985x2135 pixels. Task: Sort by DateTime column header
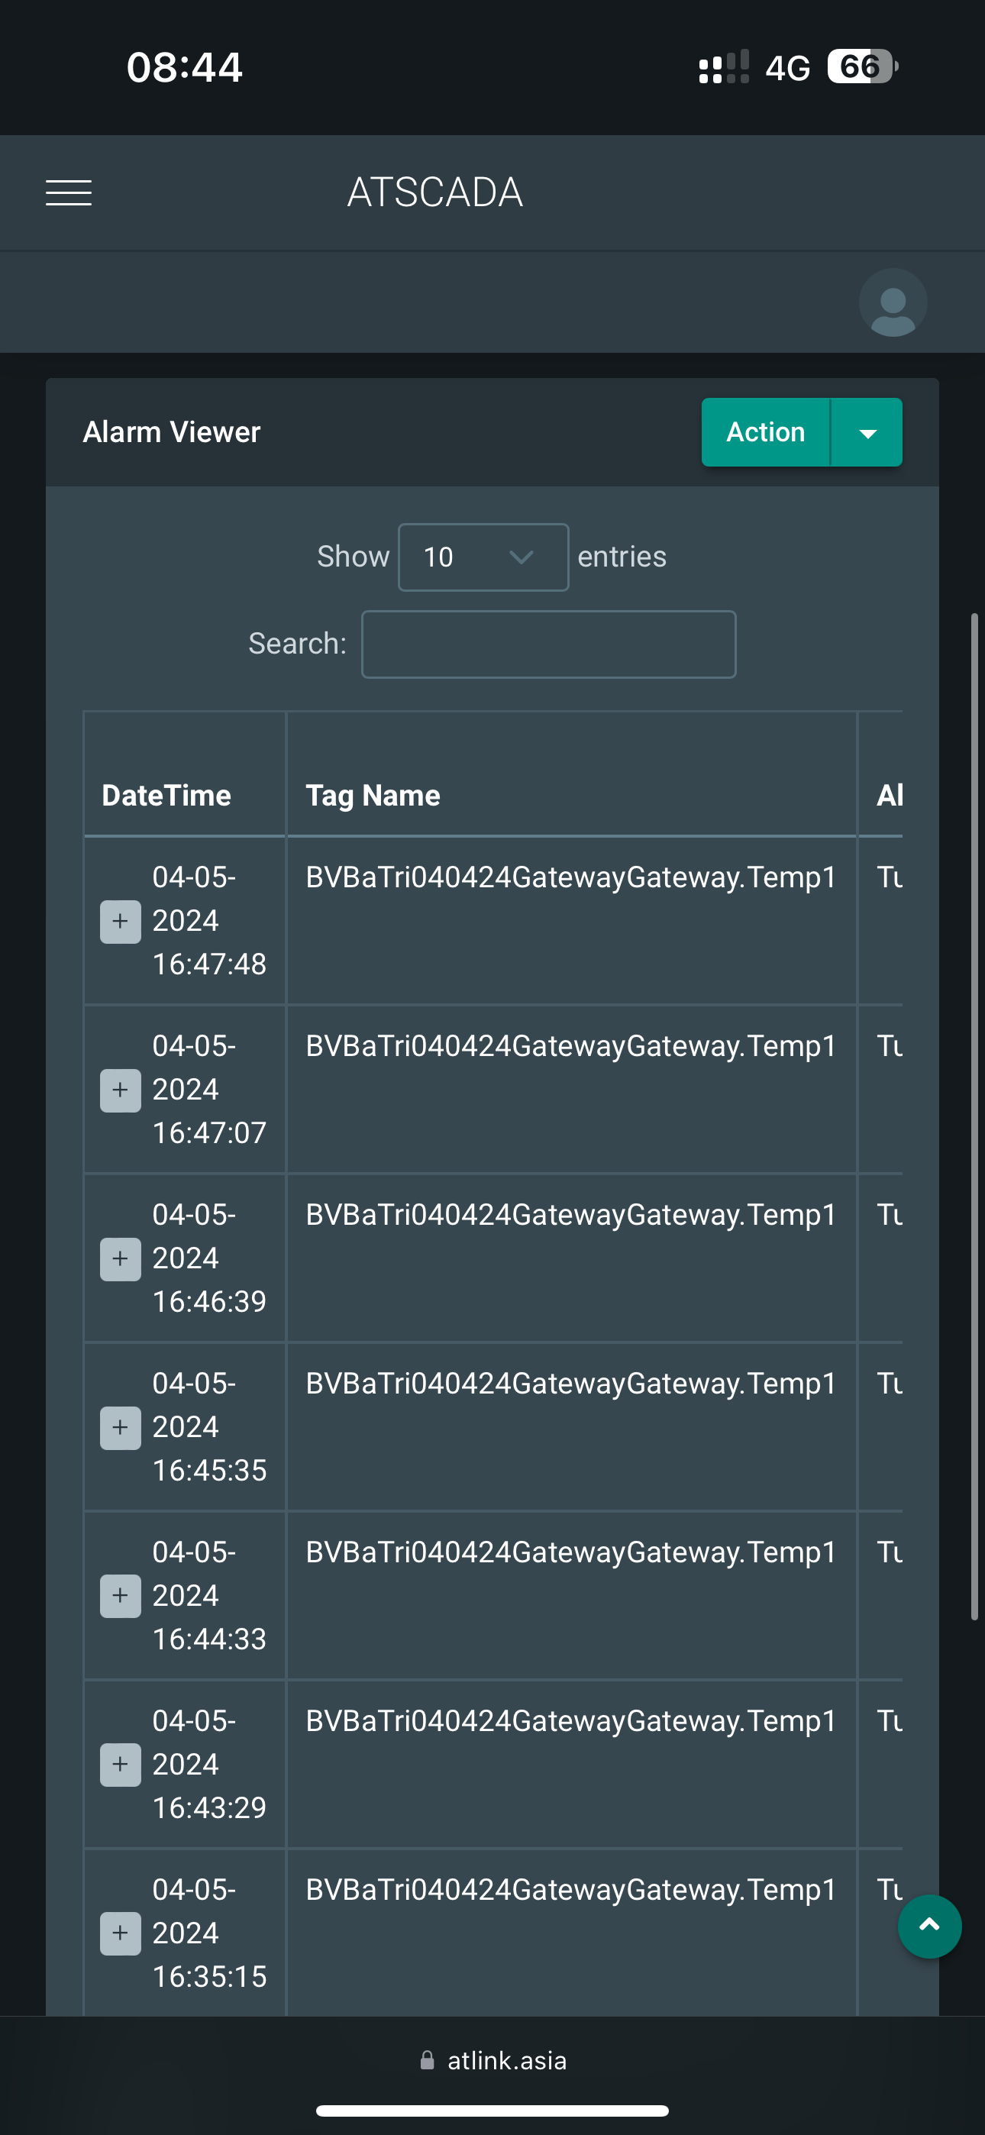[x=166, y=795]
